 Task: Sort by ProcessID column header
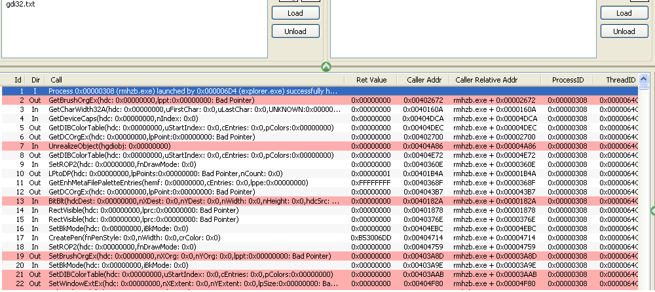[567, 80]
